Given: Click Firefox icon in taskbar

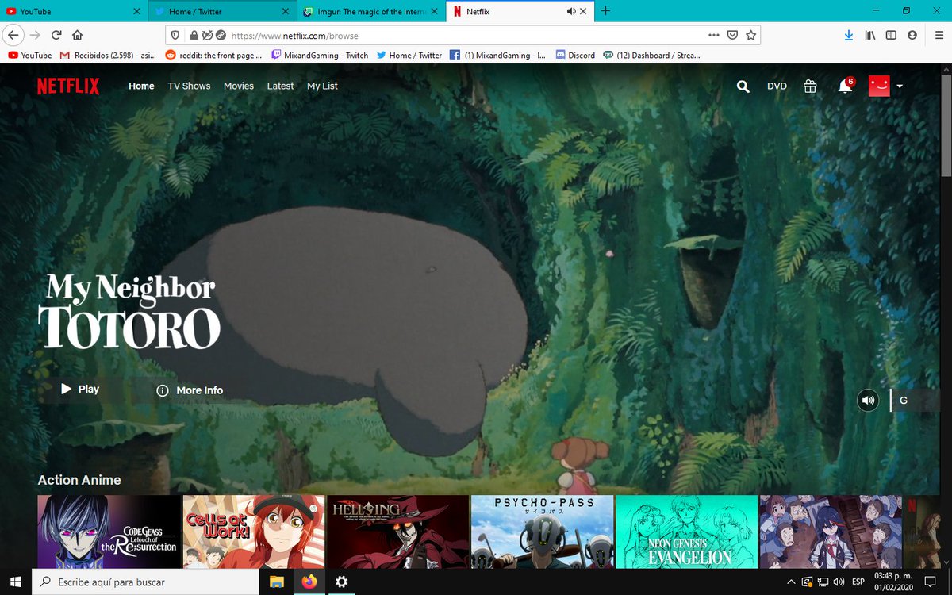Looking at the screenshot, I should (x=309, y=582).
